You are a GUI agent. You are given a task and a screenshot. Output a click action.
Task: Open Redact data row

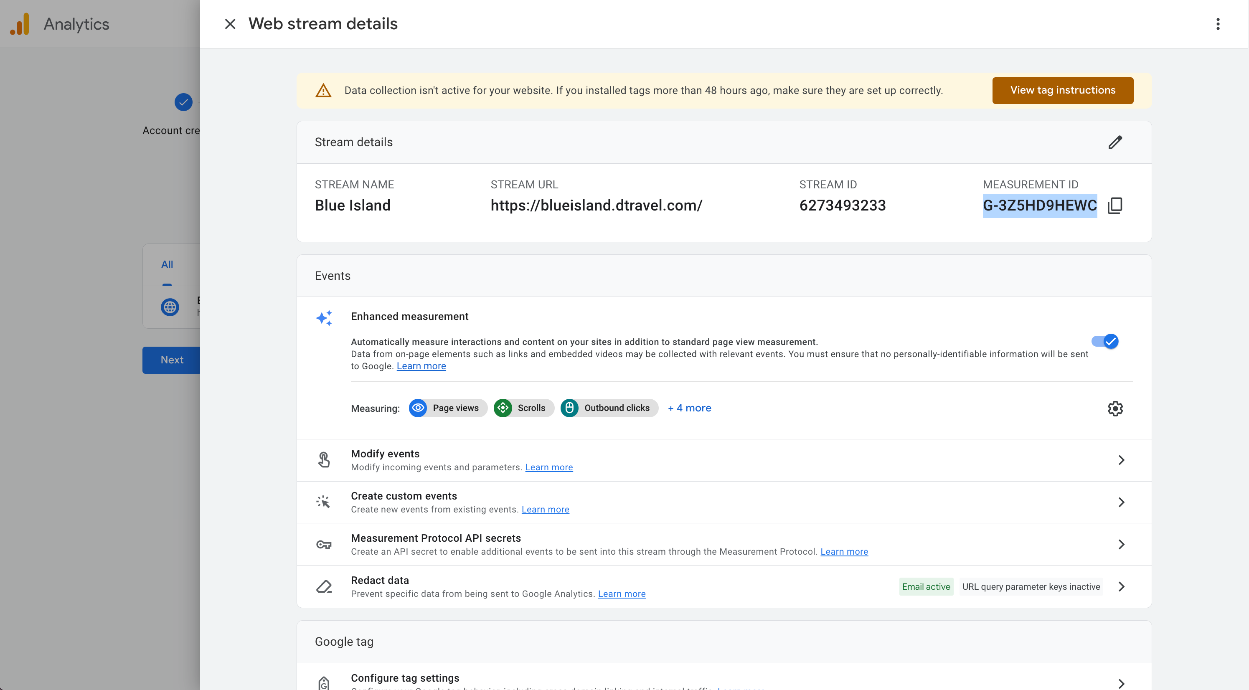pos(724,586)
